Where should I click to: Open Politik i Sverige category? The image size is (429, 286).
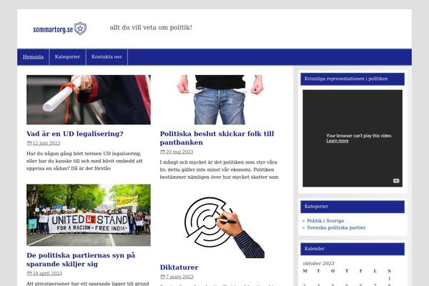(x=325, y=221)
